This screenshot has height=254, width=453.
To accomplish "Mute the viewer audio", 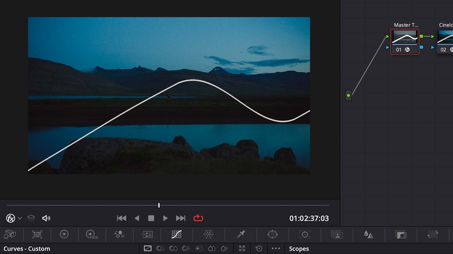I will coord(46,218).
